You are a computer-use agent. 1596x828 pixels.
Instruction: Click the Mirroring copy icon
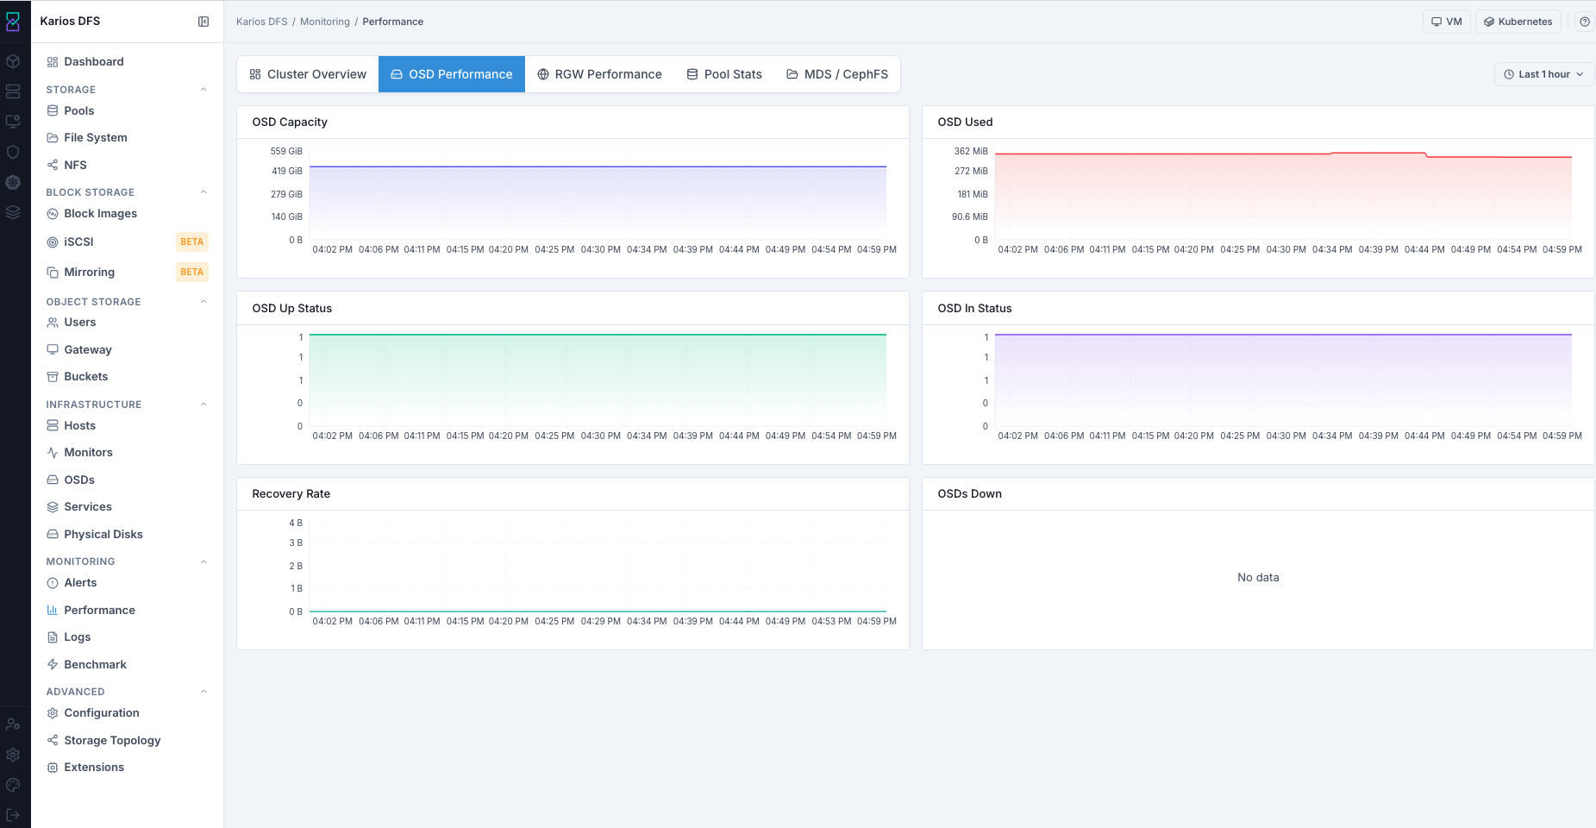53,273
